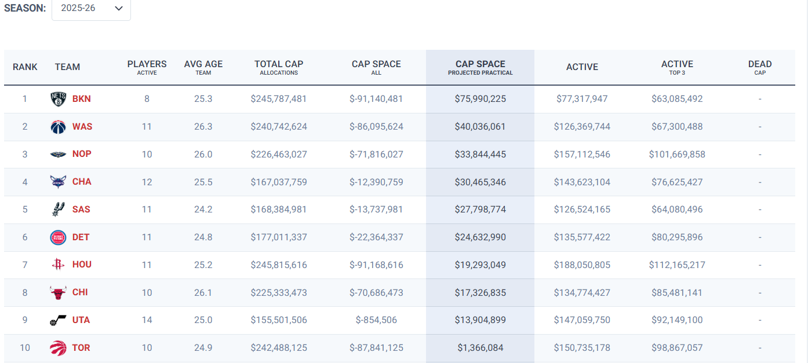
Task: Click the Utah Jazz team logo
Action: click(x=59, y=320)
